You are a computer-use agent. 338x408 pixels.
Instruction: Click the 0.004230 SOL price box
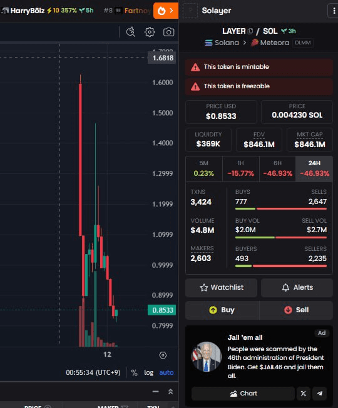tap(297, 112)
